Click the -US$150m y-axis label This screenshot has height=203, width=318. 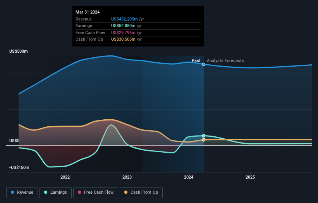[19, 167]
